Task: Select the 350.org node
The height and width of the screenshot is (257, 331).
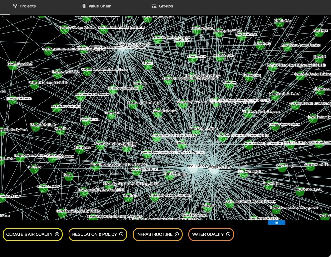Action: (181, 145)
